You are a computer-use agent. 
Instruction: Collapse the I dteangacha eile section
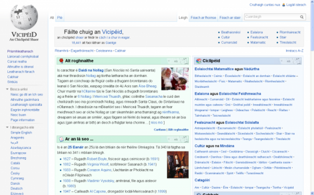[7, 127]
